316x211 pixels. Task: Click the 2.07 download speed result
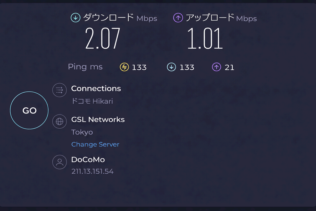102,39
